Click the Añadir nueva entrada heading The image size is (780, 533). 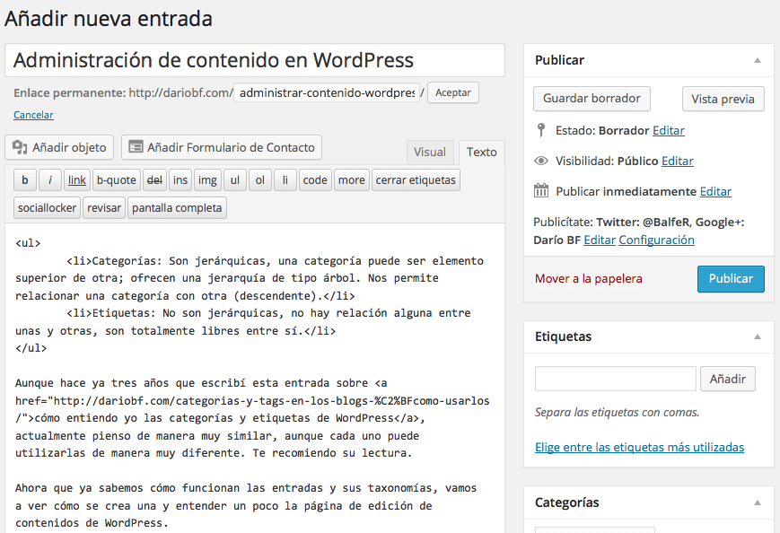pos(109,19)
